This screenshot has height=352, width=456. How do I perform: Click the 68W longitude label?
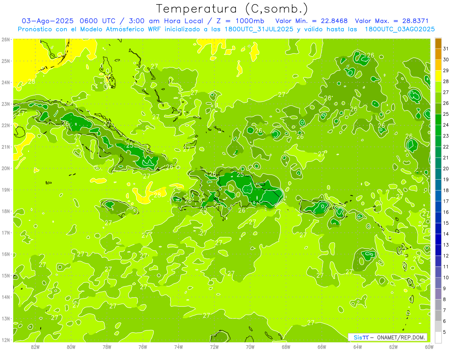click(286, 347)
